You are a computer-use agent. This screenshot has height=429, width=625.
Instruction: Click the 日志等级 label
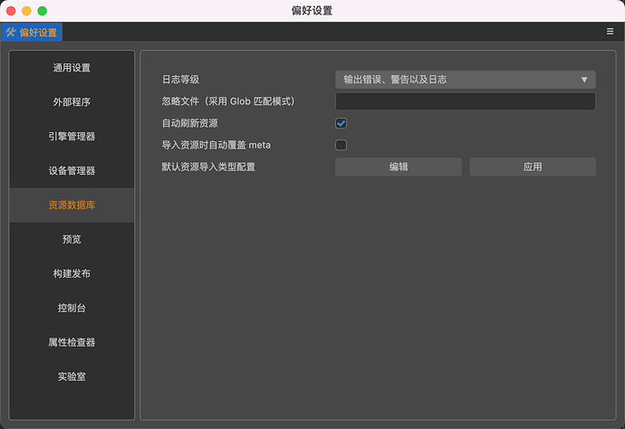tap(180, 80)
